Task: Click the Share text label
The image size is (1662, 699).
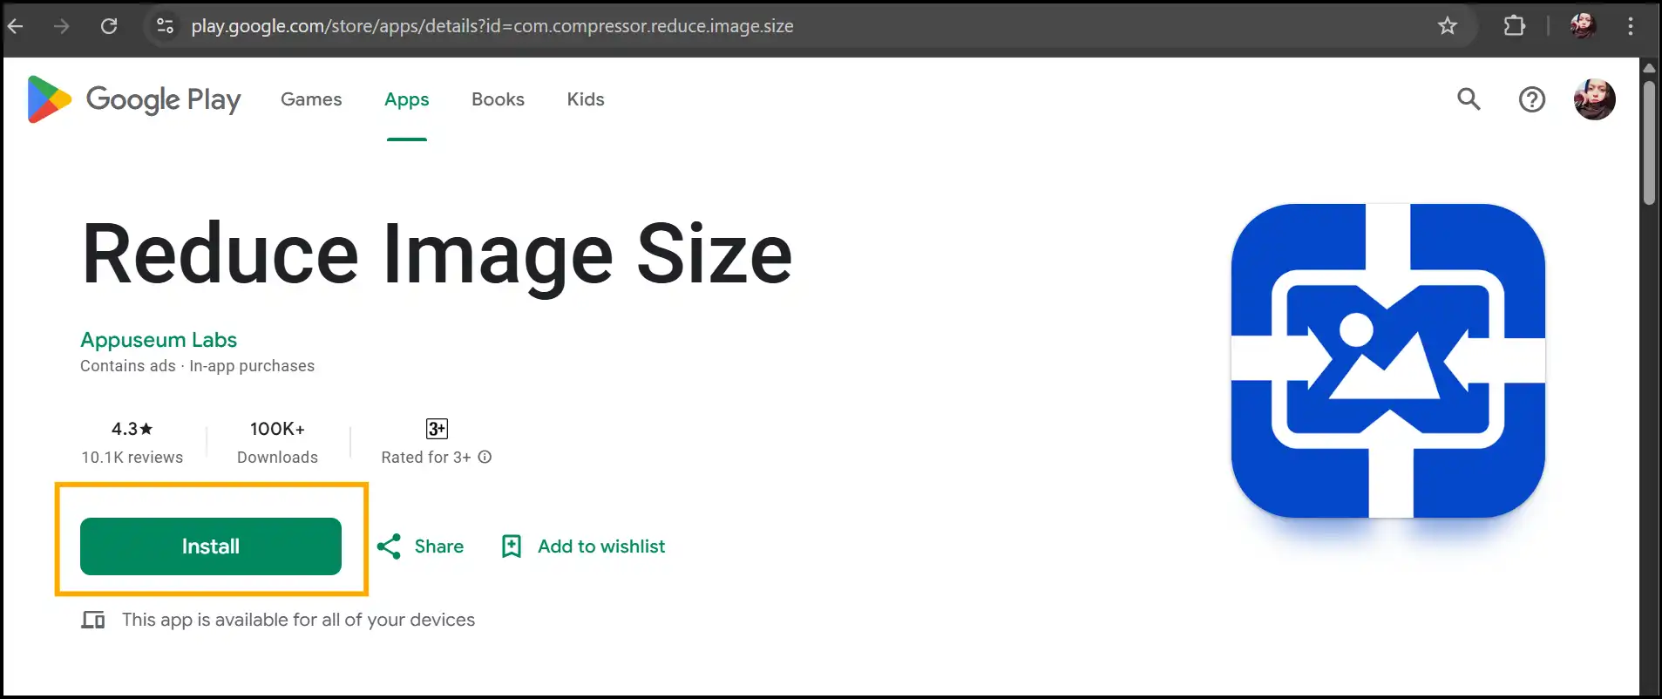Action: 439,546
